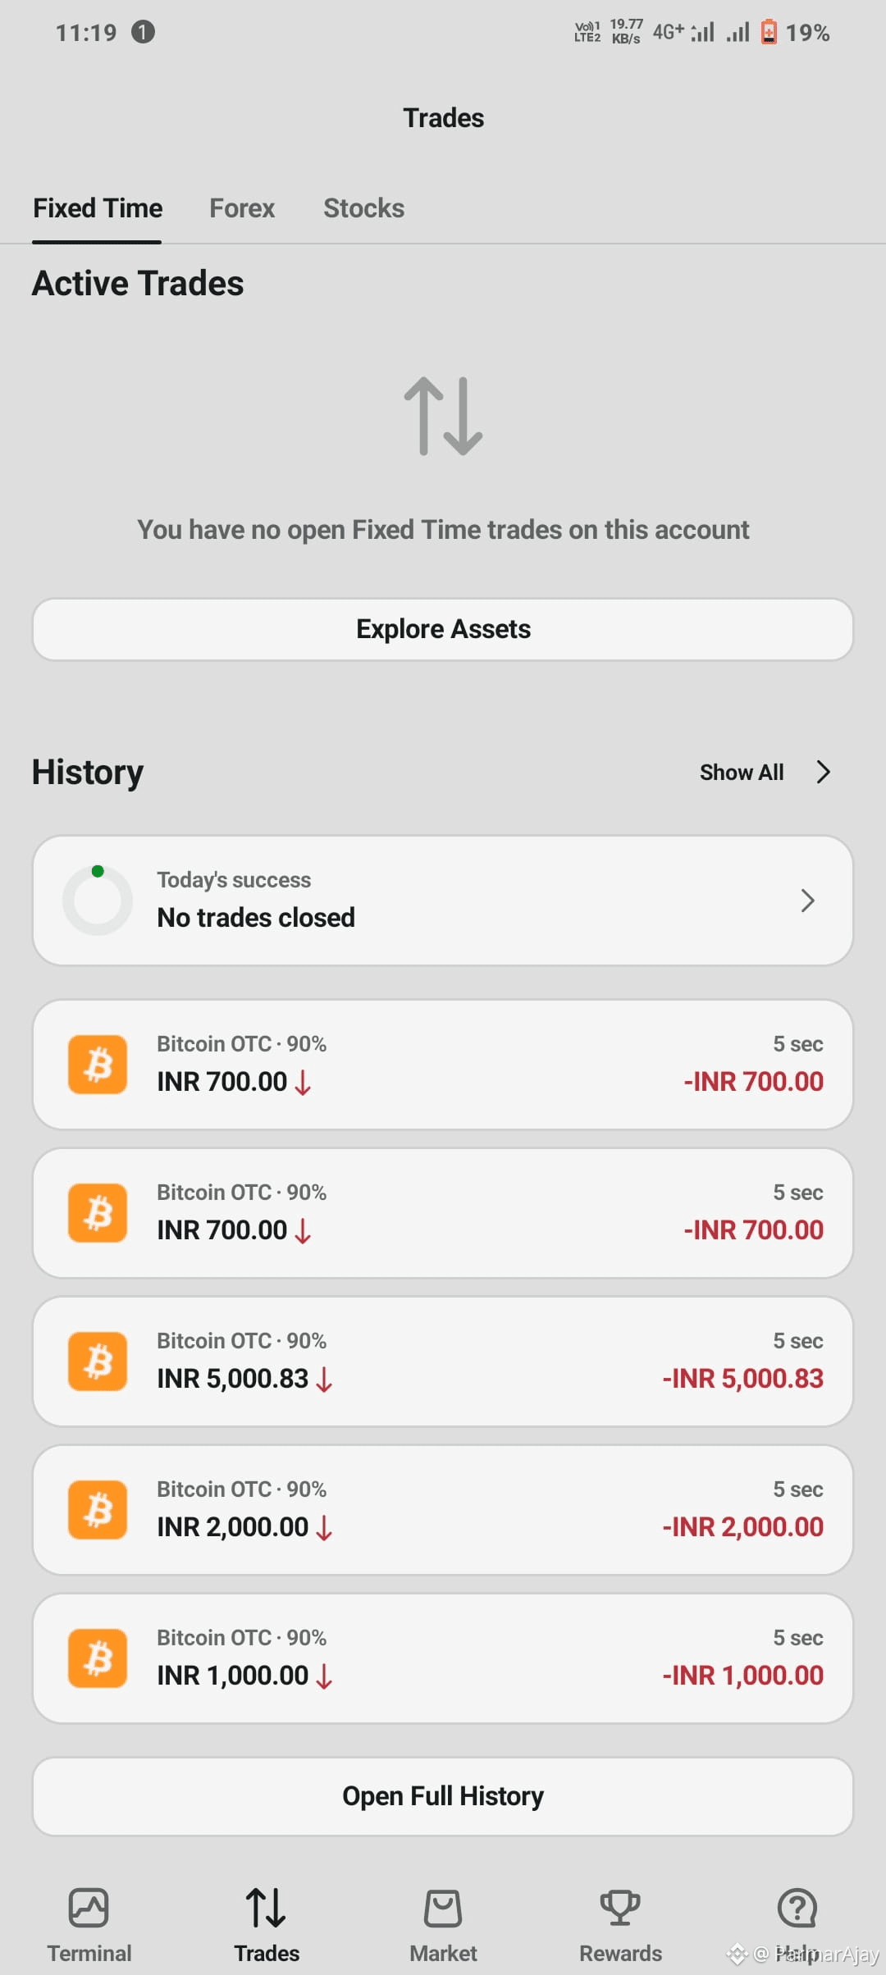
Task: Open the first INR 700.00 Bitcoin OTC trade
Action: tap(443, 1065)
